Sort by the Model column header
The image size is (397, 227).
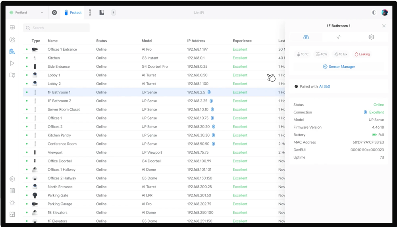147,41
